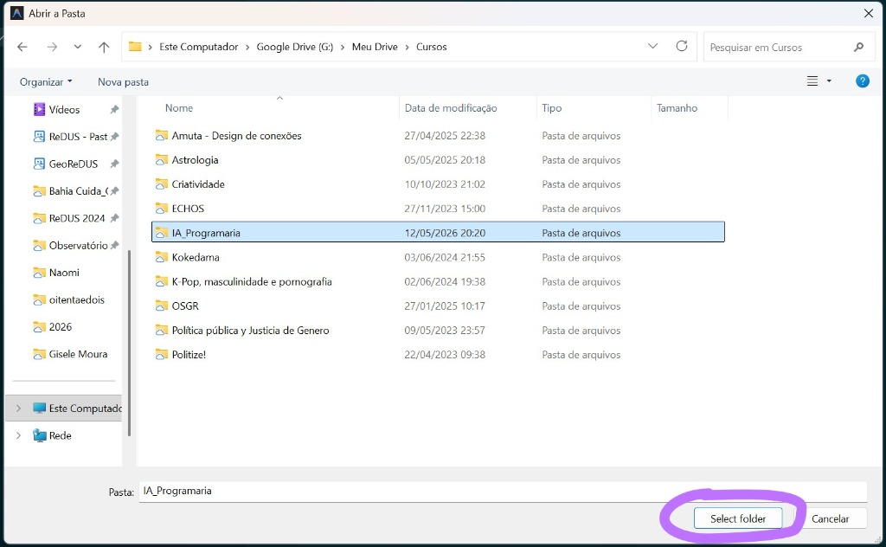This screenshot has width=886, height=547.
Task: Select the Criatividade folder
Action: coord(198,184)
